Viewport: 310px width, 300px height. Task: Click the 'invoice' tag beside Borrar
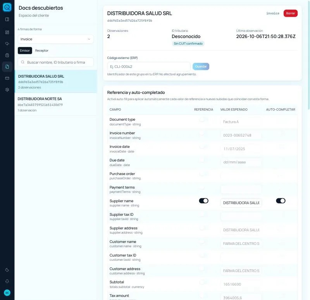pos(273,13)
